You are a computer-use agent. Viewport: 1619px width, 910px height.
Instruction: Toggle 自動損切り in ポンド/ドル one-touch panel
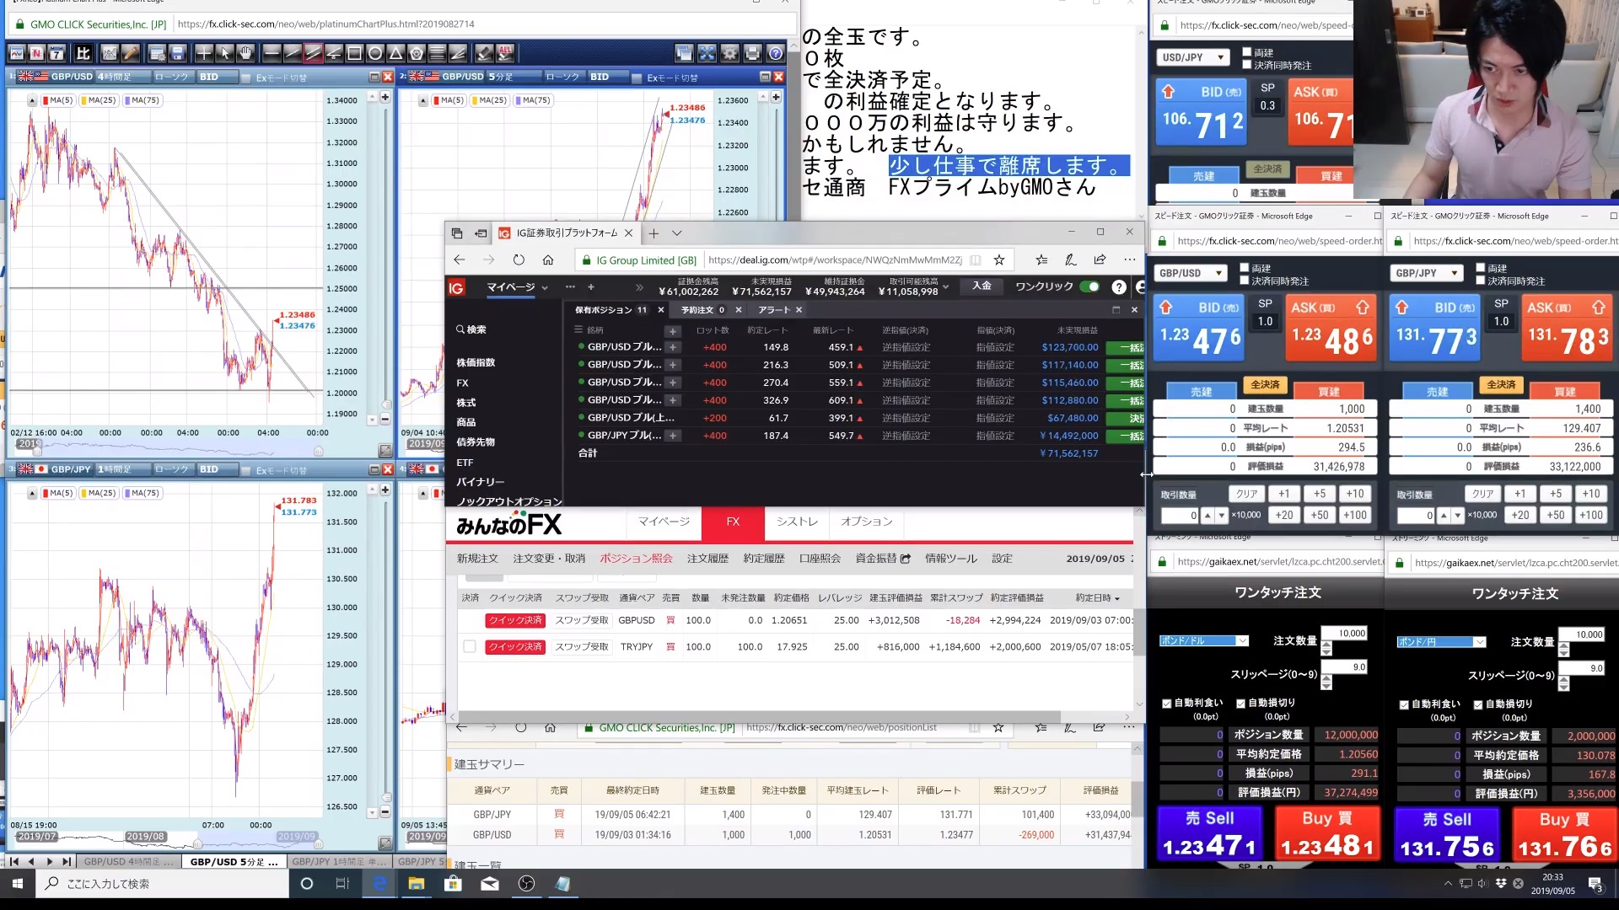coord(1240,703)
